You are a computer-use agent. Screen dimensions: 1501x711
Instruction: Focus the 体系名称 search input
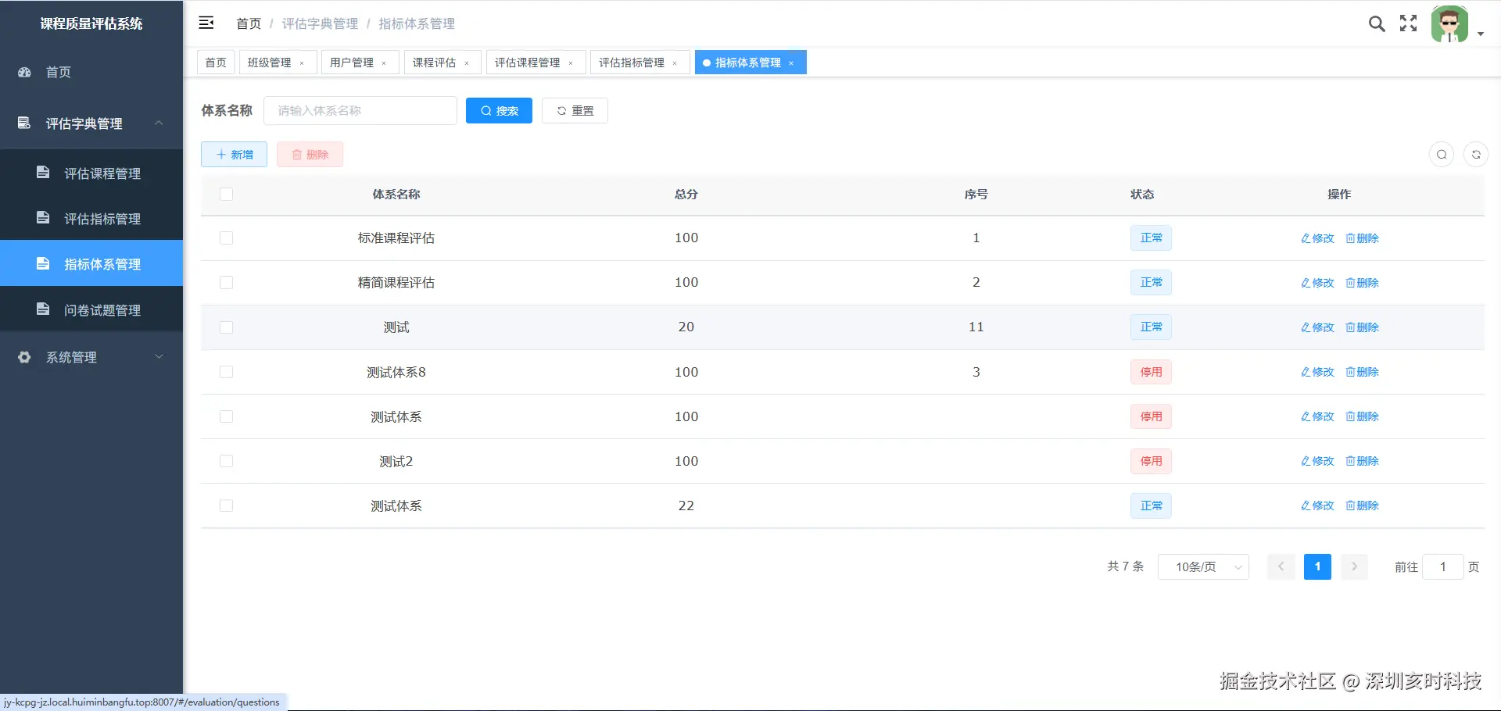(x=360, y=111)
